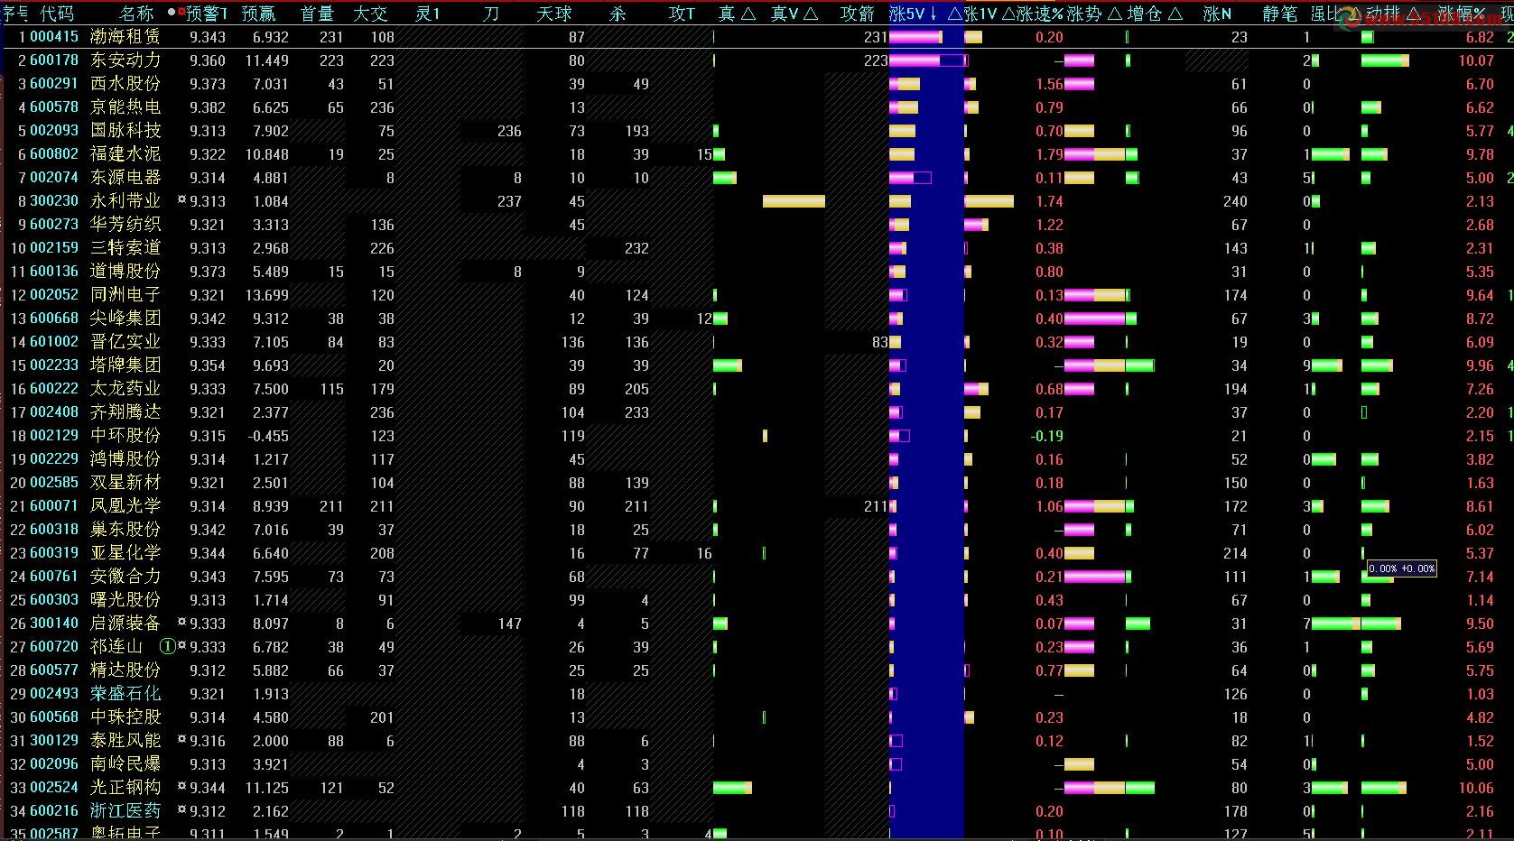Sort by the 增仓 column header

pyautogui.click(x=1155, y=14)
